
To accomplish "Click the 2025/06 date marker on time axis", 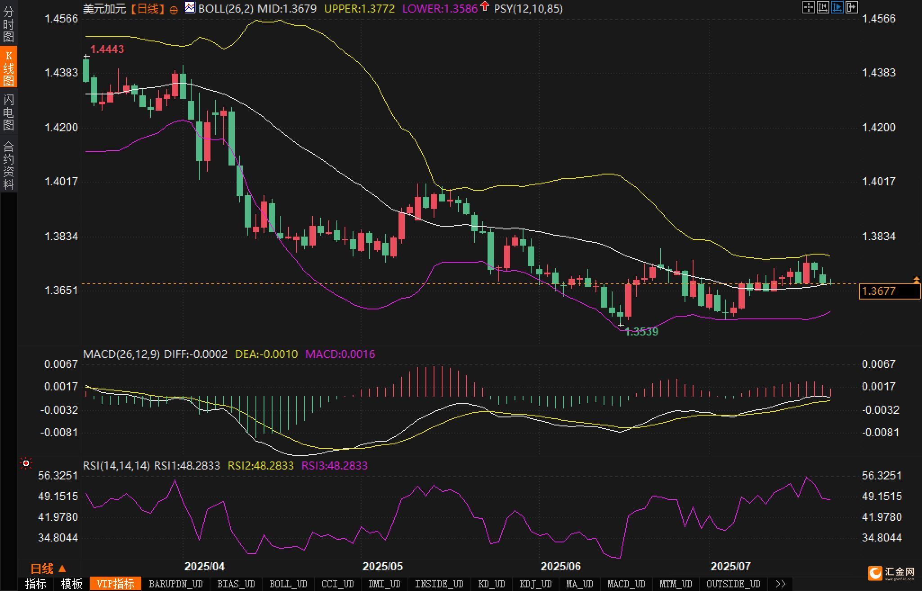I will (x=561, y=566).
